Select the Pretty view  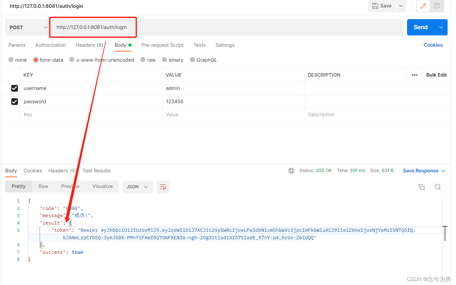(18, 186)
